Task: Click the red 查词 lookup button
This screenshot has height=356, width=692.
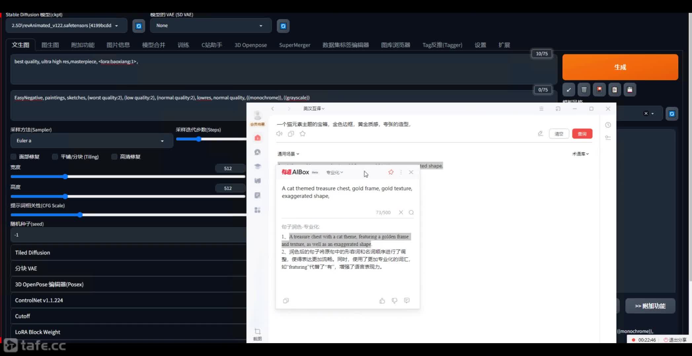Action: pos(582,134)
